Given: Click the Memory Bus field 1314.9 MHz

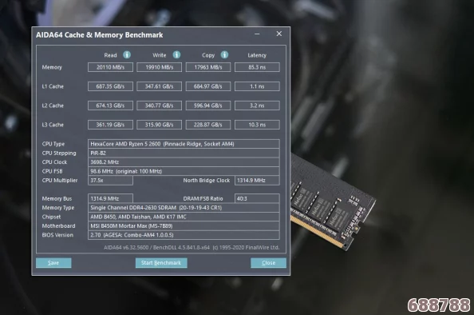Looking at the screenshot, I should click(x=110, y=198).
